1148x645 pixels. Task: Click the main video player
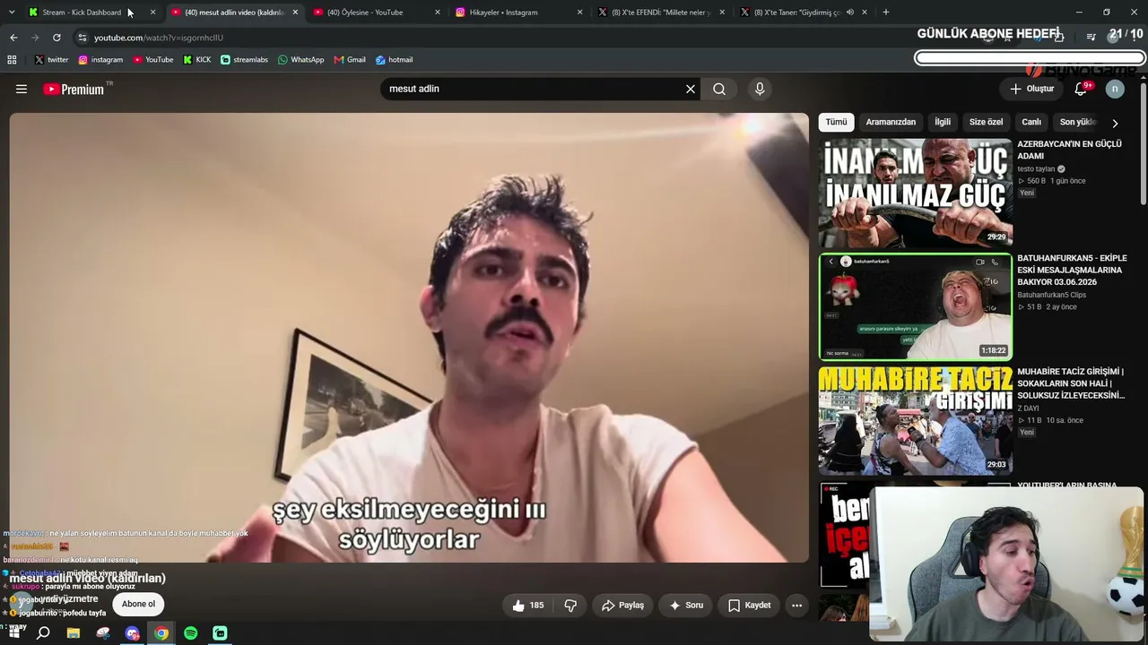point(409,338)
